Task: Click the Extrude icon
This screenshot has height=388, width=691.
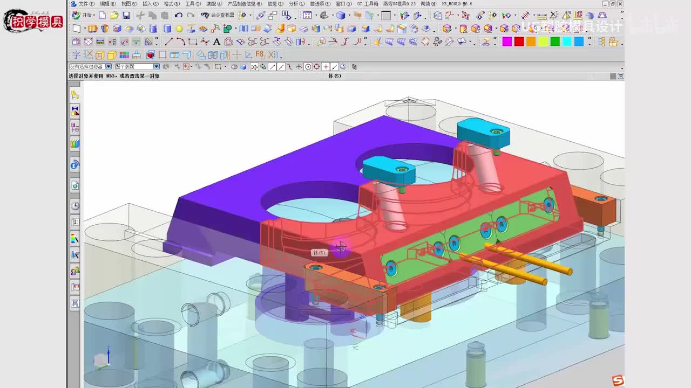Action: click(92, 29)
